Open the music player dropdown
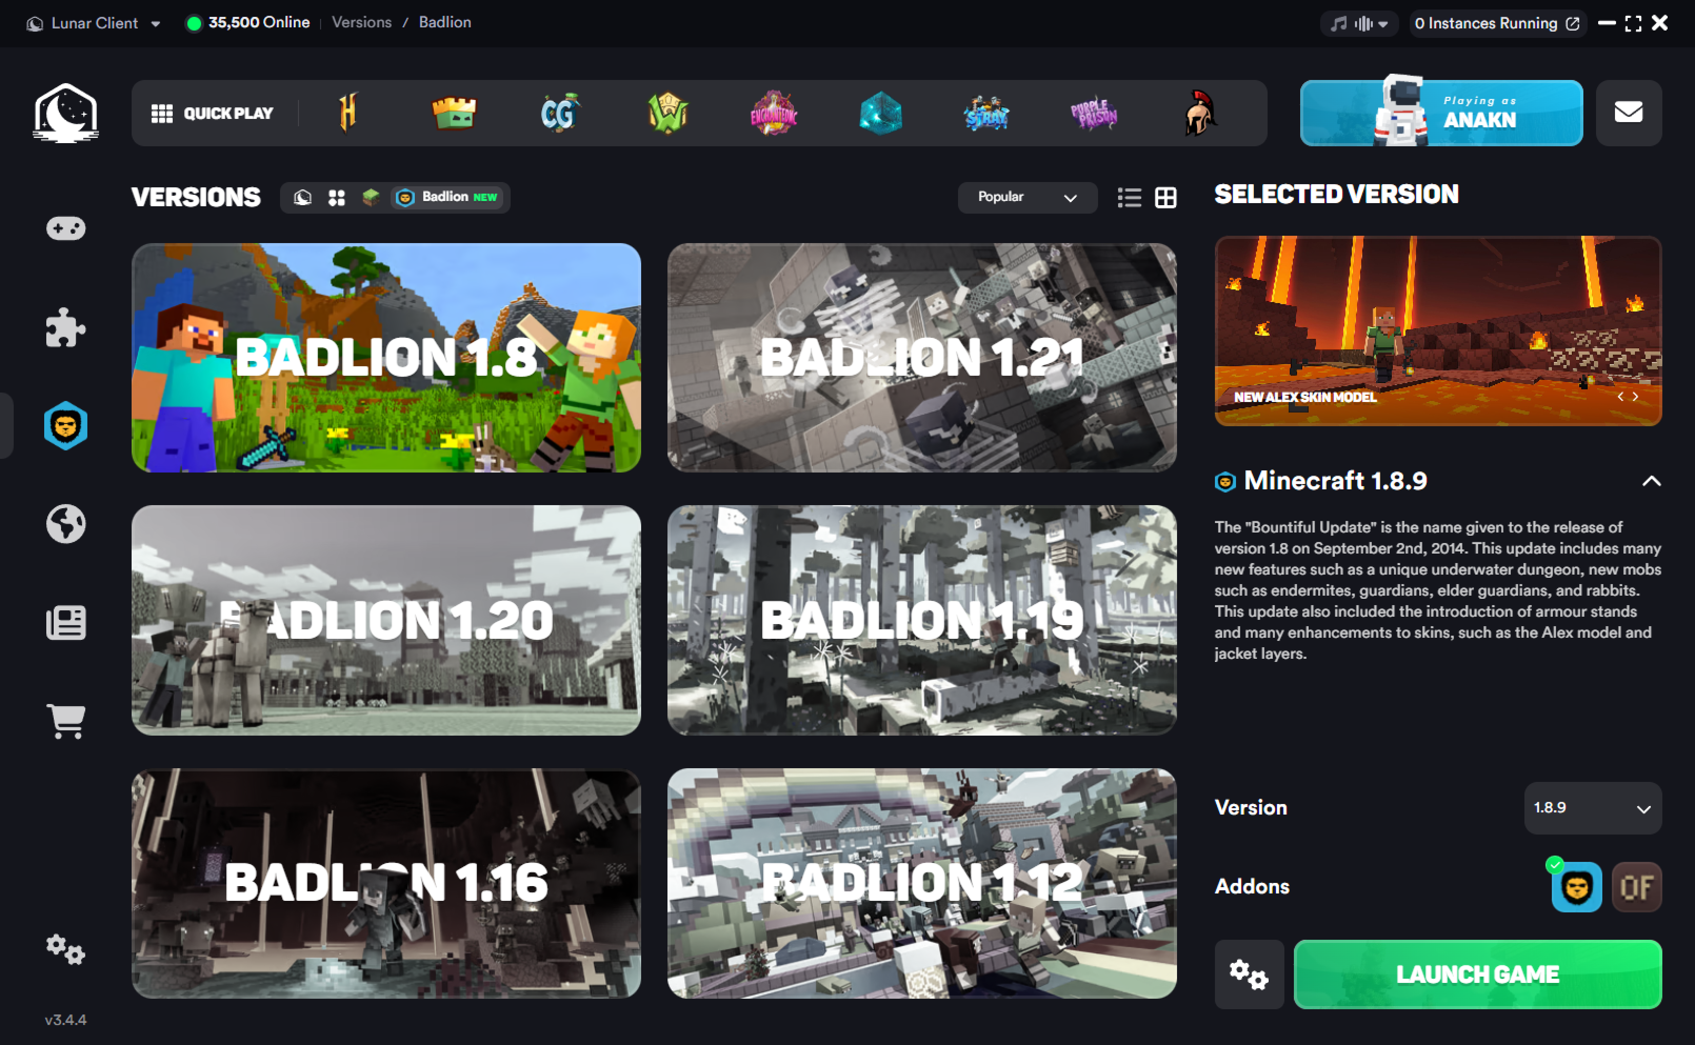The image size is (1695, 1045). (x=1359, y=24)
